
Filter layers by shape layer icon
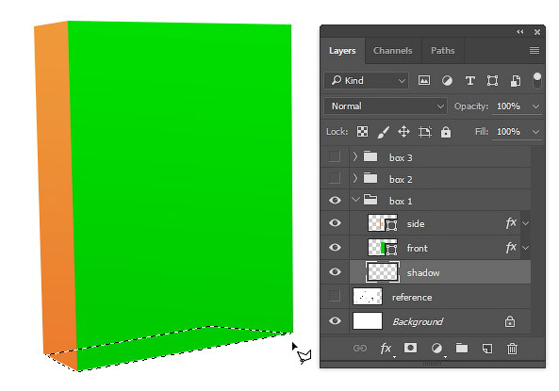tap(492, 81)
